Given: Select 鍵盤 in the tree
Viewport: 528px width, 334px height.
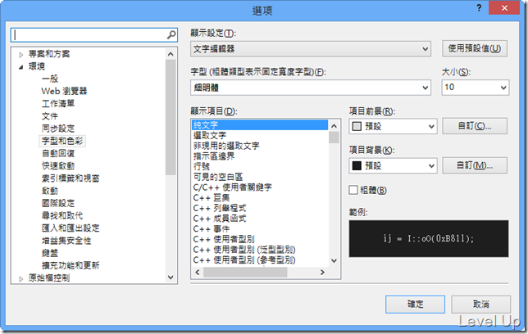Looking at the screenshot, I should 50,253.
